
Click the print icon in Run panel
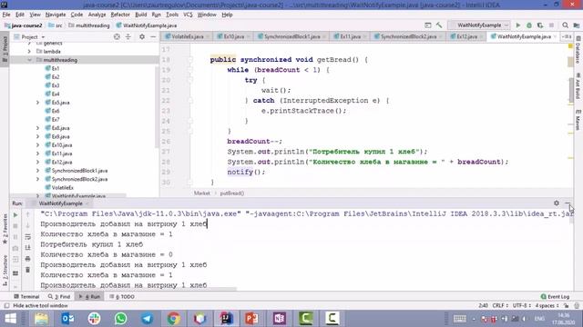[28, 259]
